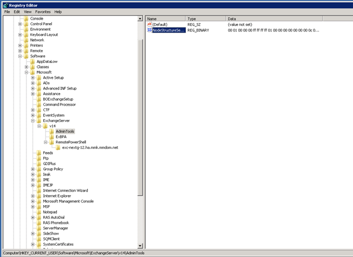Select the Internet Connection Wizard key
353x257 pixels.
tap(65, 191)
